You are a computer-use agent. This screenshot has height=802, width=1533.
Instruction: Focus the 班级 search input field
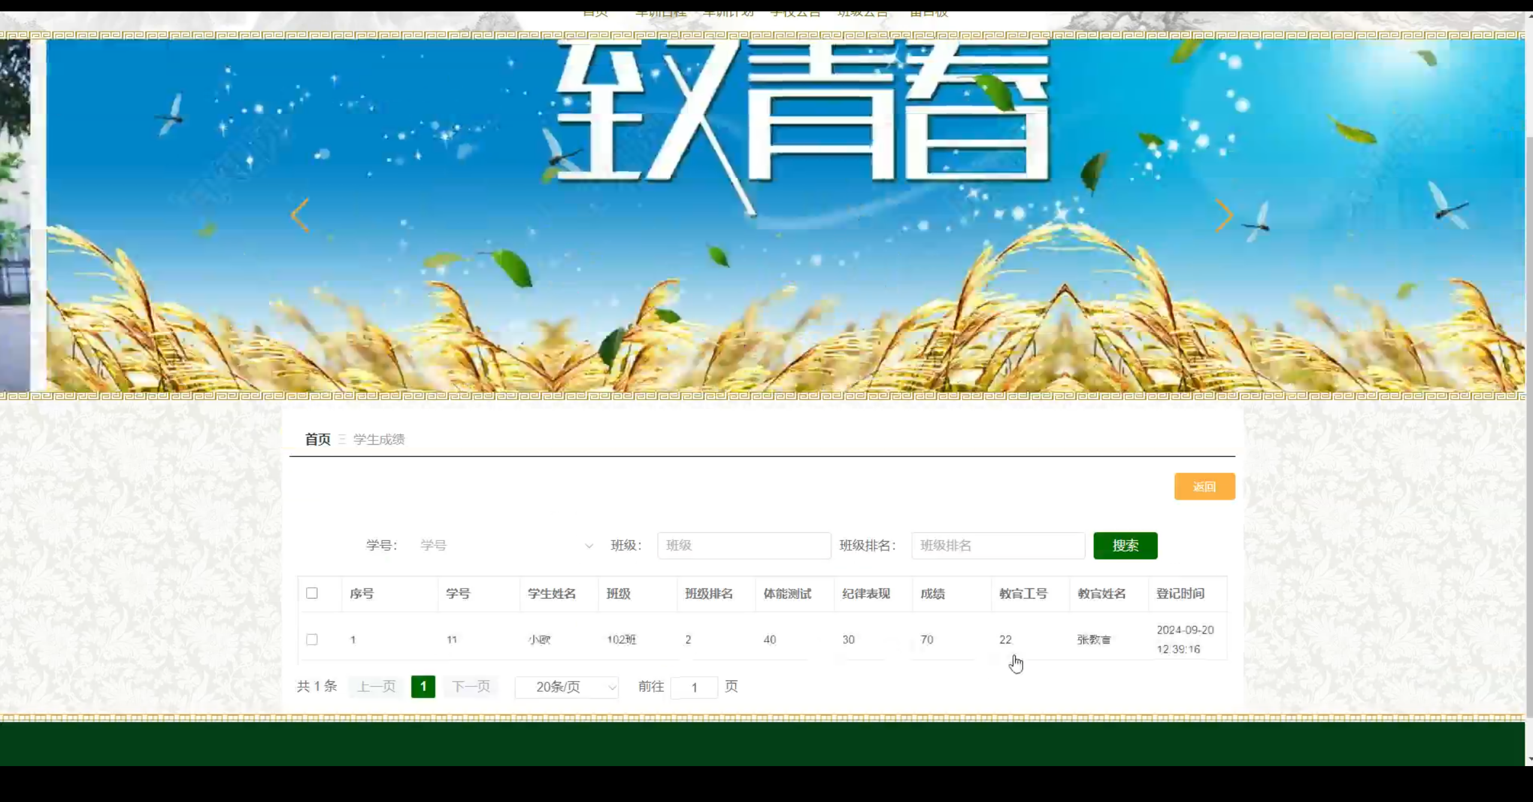pyautogui.click(x=744, y=545)
